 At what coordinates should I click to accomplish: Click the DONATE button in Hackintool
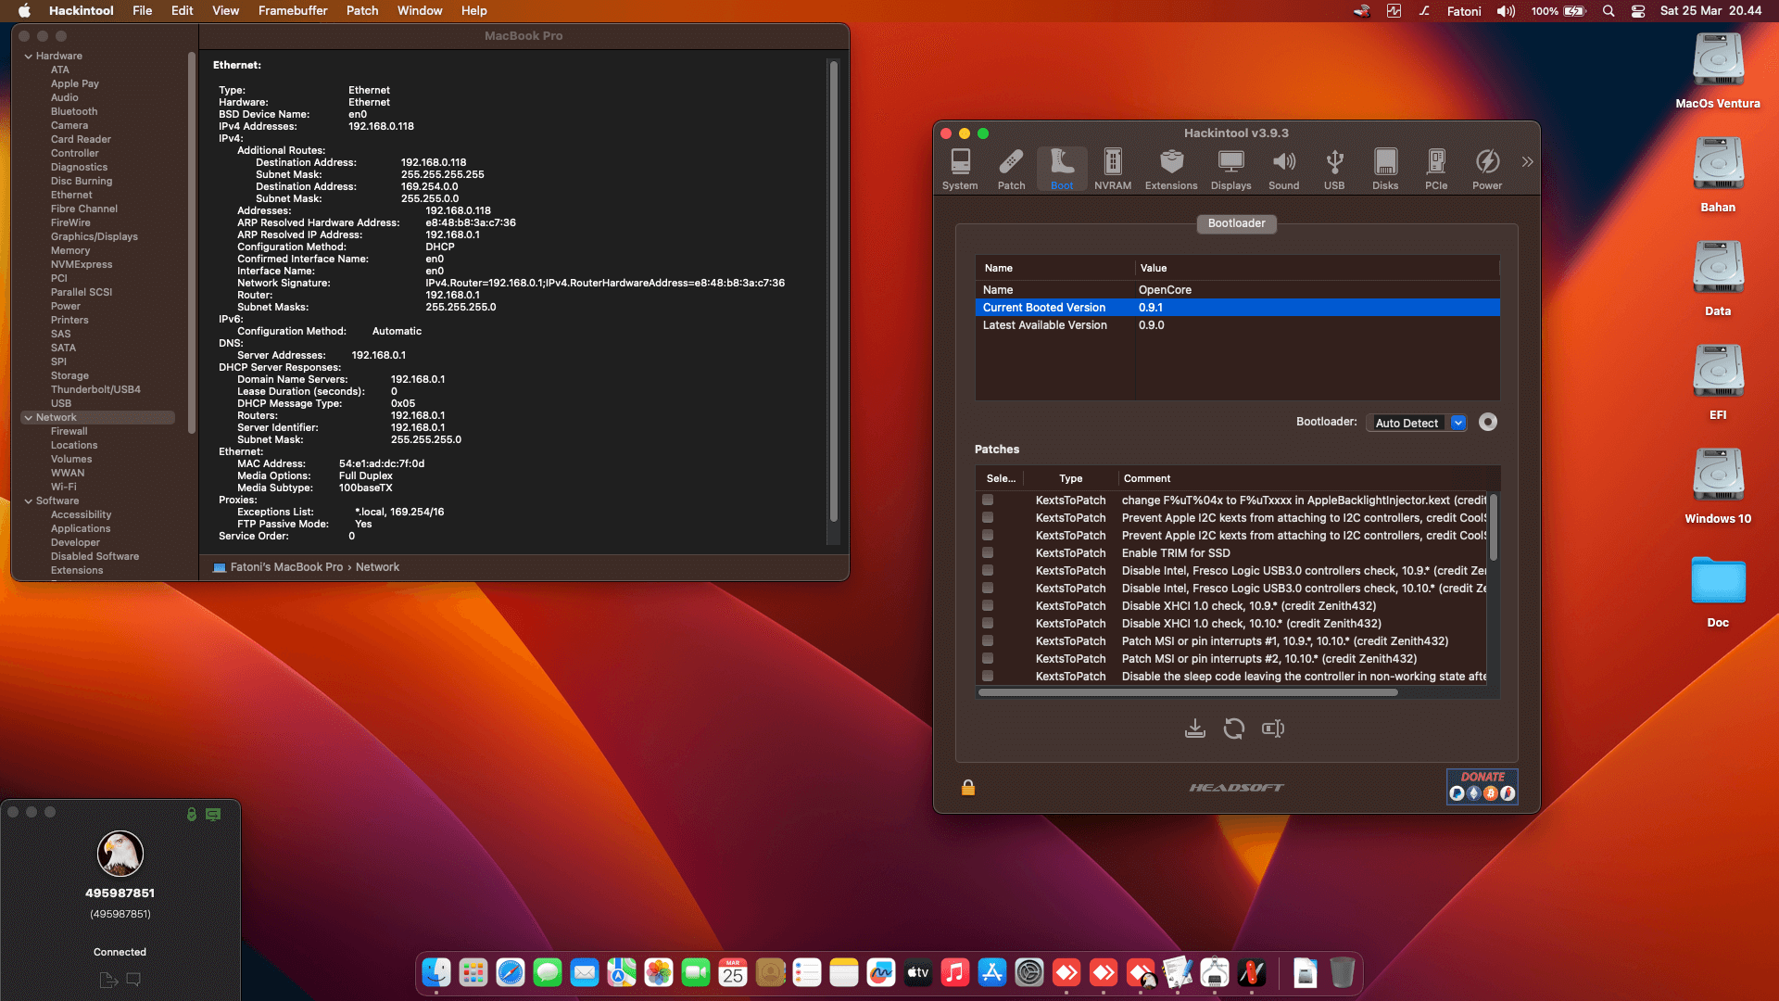click(1482, 786)
